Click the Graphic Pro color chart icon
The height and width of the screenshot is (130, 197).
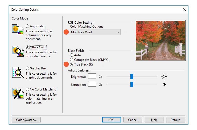18,73
